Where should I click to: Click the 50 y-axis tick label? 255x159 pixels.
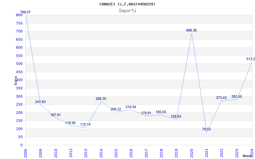[20, 137]
